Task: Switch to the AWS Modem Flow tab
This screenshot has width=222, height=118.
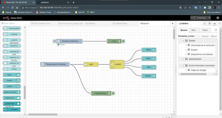Action: click(42, 24)
